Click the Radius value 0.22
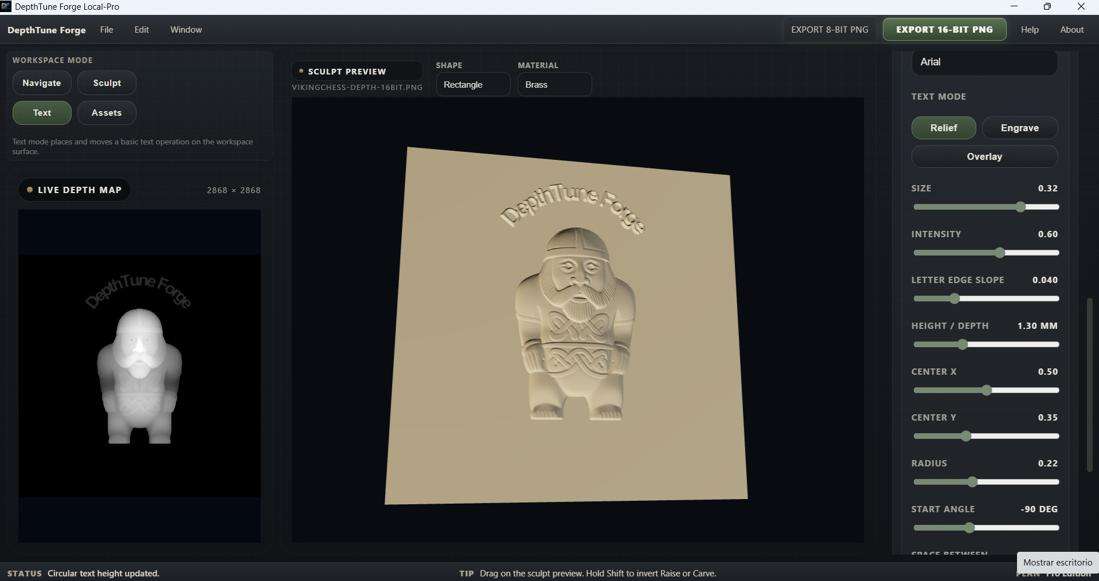This screenshot has width=1099, height=581. click(1048, 464)
